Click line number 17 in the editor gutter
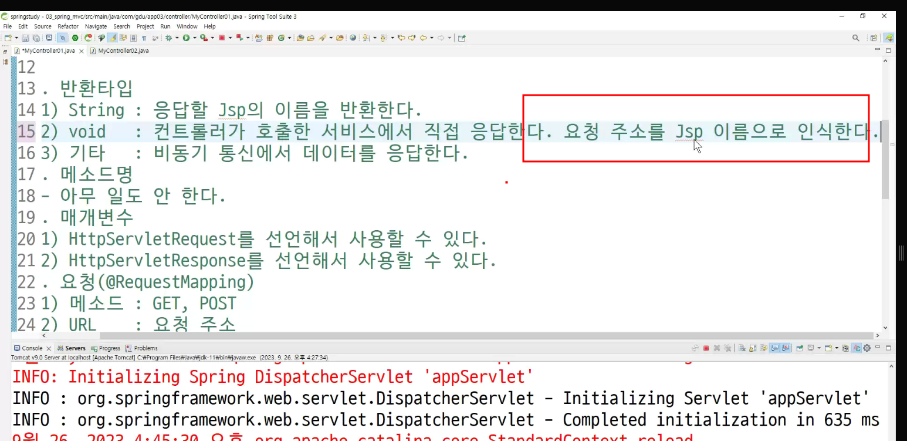This screenshot has height=441, width=907. pyautogui.click(x=26, y=174)
